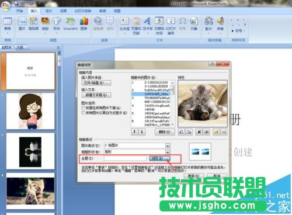Select slide 2 cartoon girl thumbnail
Screen dimensions: 292x215
click(x=30, y=111)
